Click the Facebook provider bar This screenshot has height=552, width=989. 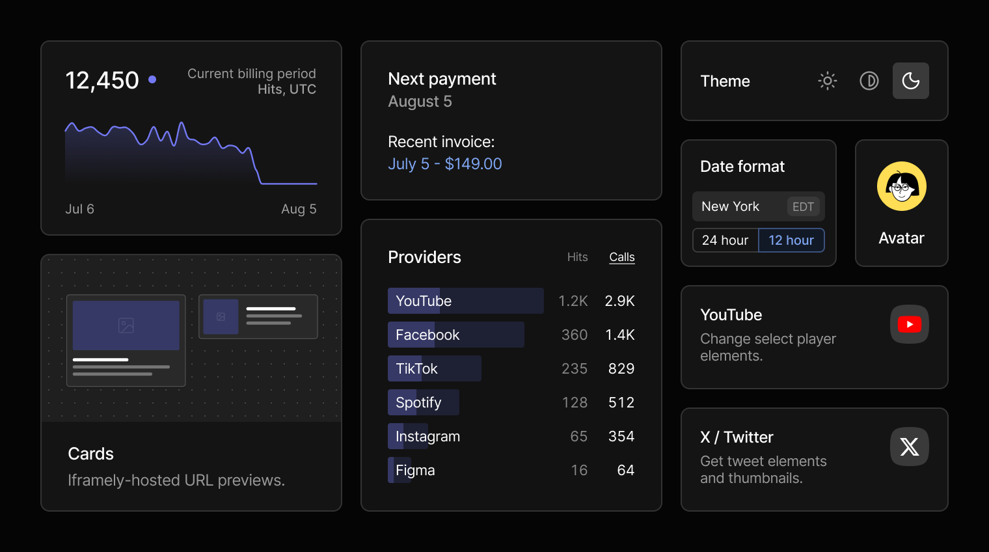click(x=456, y=335)
